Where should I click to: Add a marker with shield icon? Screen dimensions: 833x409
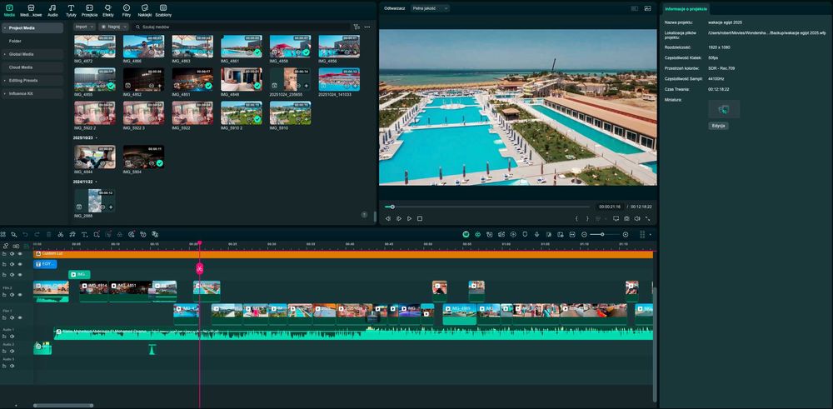525,234
